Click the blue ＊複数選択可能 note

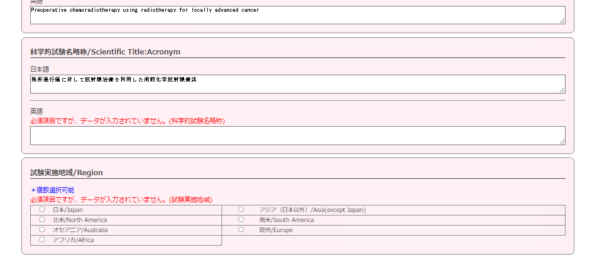pyautogui.click(x=52, y=190)
